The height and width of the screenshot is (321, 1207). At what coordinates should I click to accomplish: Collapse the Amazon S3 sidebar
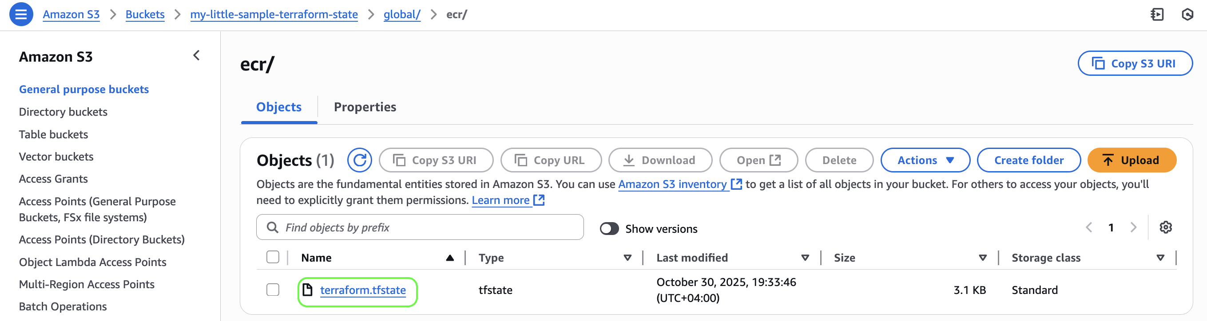click(196, 56)
